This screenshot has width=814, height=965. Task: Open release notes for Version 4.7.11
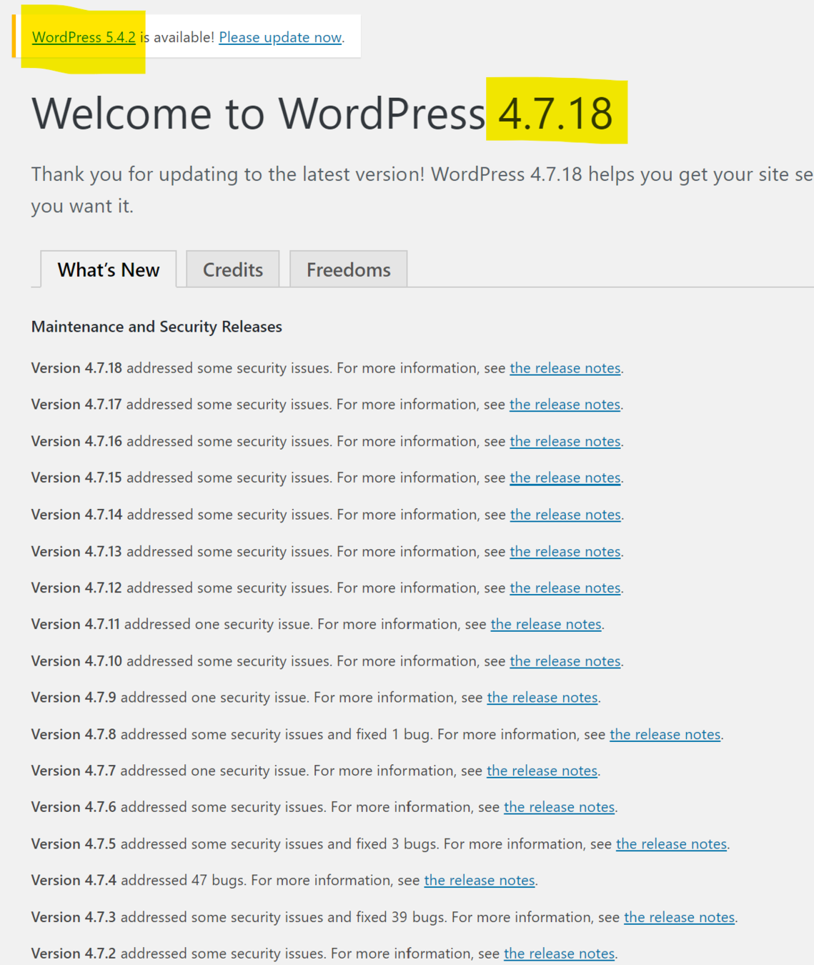point(546,624)
